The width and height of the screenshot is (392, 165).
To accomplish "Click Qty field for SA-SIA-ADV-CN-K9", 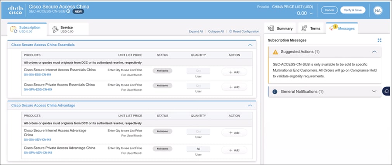I will point(198,132).
